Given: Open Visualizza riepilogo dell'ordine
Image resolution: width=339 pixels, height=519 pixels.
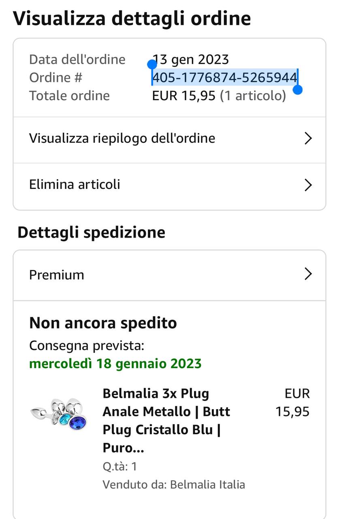Looking at the screenshot, I should pos(122,139).
